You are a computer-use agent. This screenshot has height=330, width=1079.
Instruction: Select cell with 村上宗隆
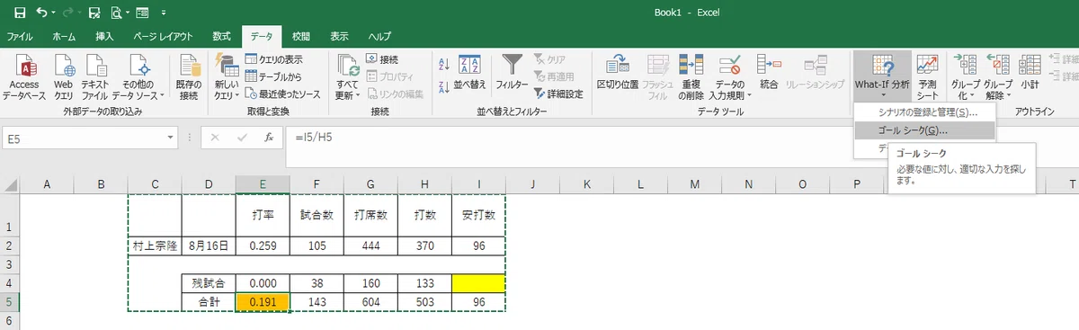[155, 245]
